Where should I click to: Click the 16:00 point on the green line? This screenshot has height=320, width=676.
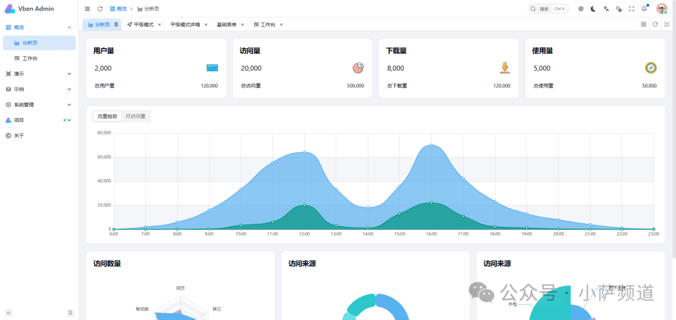click(x=431, y=202)
